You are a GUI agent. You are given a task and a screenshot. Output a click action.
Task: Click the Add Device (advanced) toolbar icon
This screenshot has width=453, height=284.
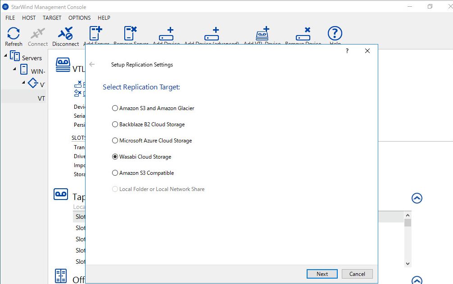point(212,34)
